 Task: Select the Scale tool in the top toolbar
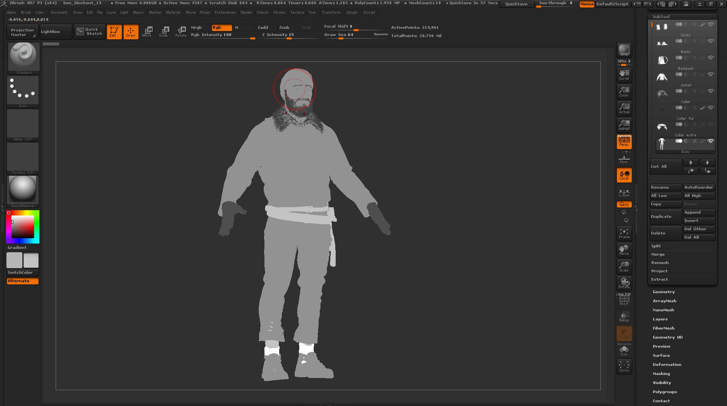(164, 32)
